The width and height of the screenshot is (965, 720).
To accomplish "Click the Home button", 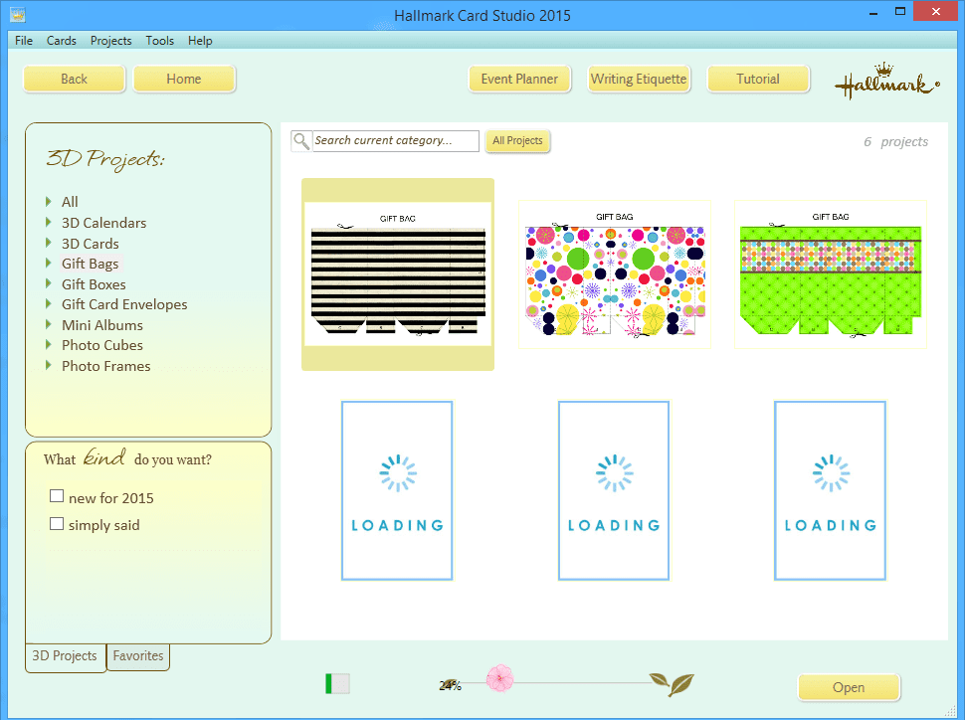I will (184, 79).
